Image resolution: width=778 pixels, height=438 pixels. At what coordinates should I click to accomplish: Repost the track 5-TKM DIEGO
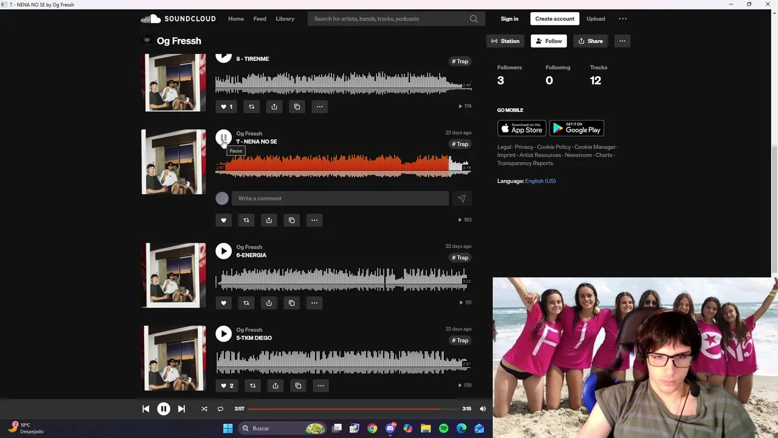253,386
